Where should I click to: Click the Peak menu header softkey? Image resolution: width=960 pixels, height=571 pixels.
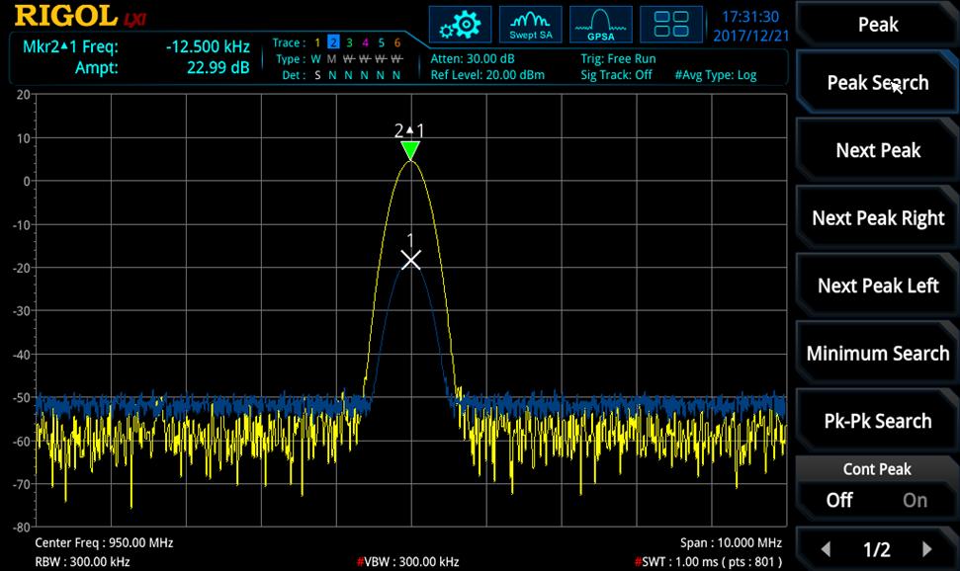coord(876,24)
